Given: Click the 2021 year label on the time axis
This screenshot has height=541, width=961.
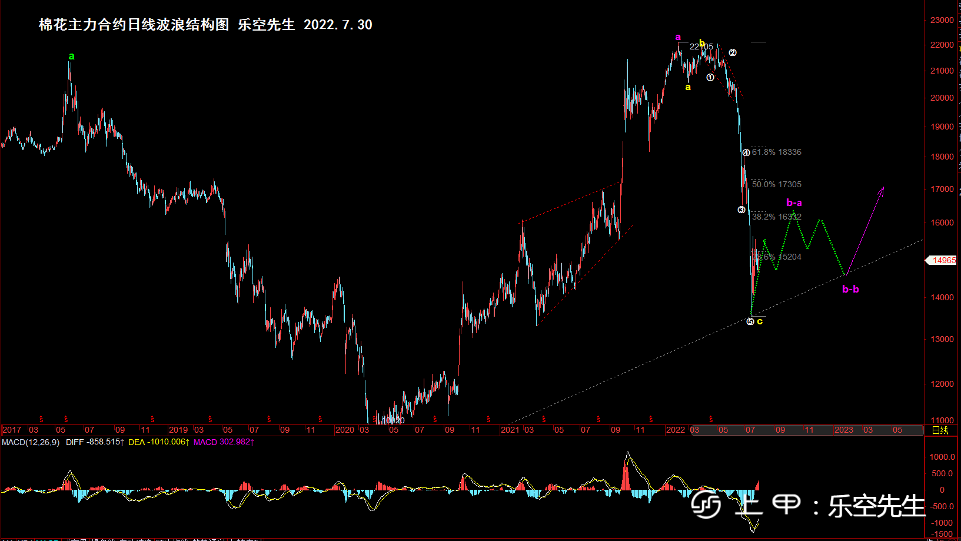Looking at the screenshot, I should (510, 430).
